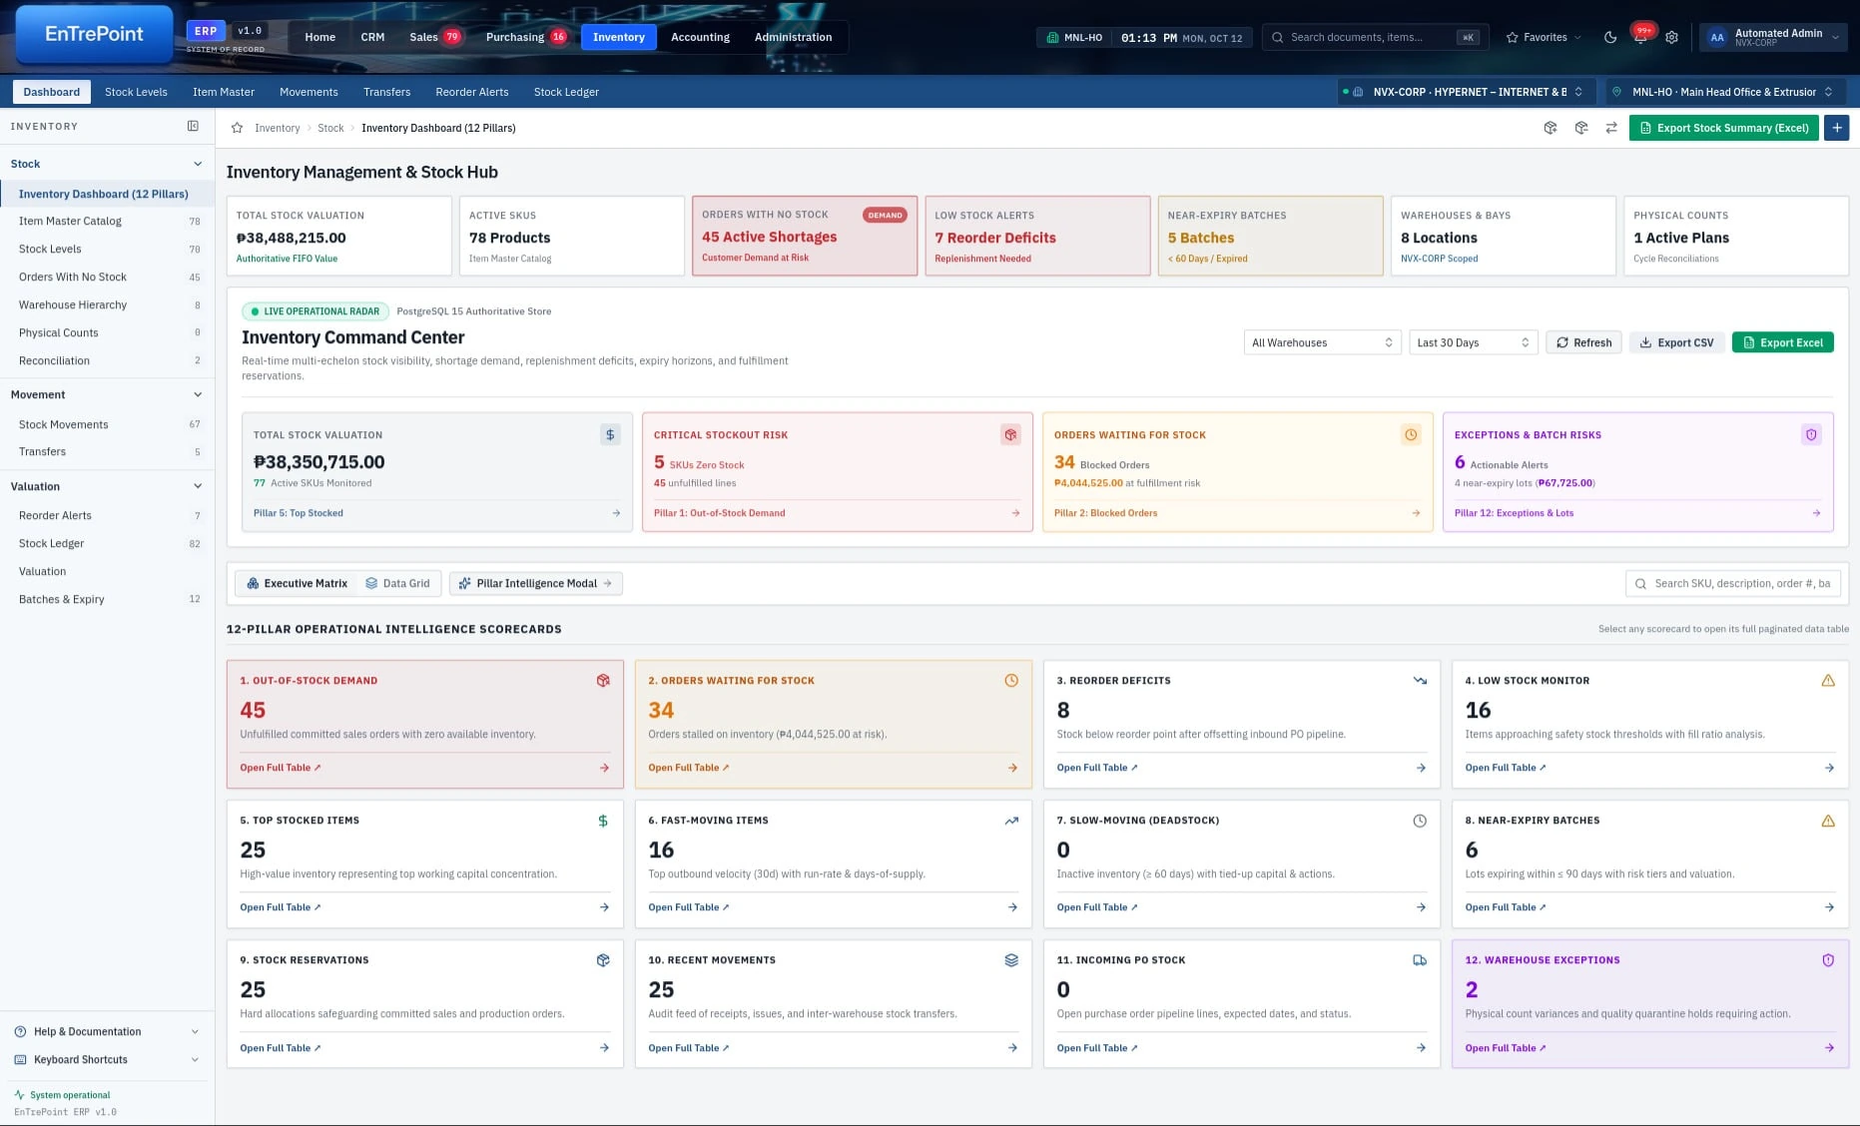Click the clock icon on Orders Waiting For Stock card
This screenshot has height=1126, width=1860.
pyautogui.click(x=1411, y=434)
